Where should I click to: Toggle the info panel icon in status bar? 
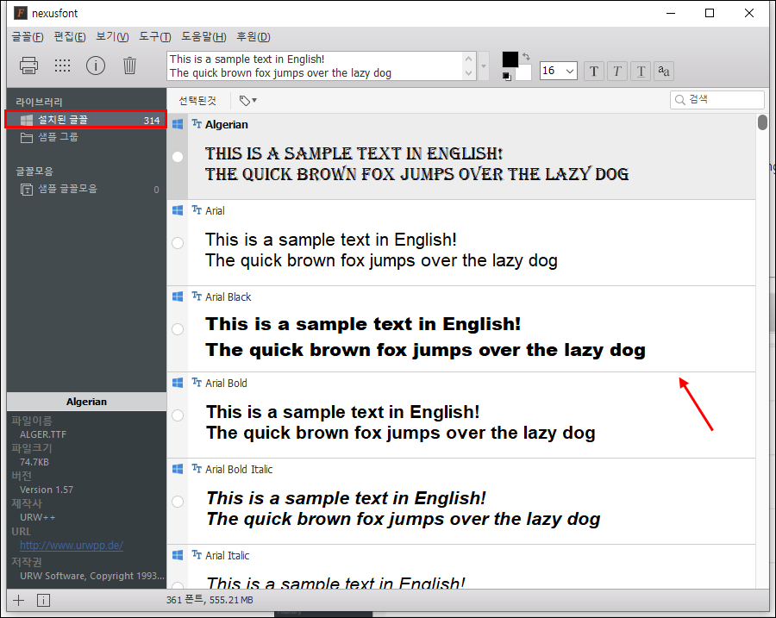pyautogui.click(x=43, y=600)
